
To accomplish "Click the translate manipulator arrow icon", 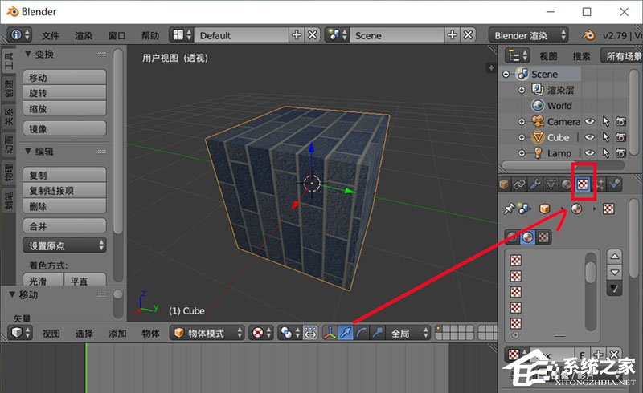I will coord(346,333).
